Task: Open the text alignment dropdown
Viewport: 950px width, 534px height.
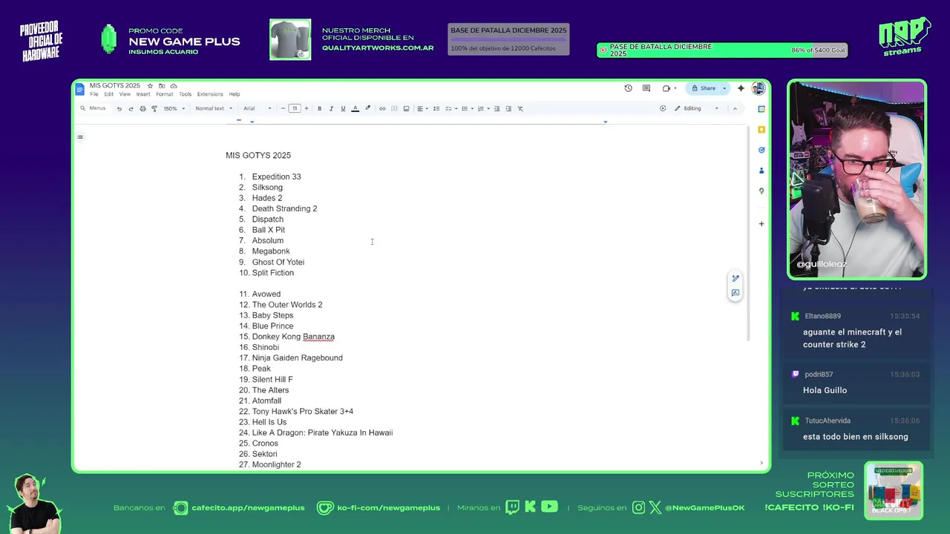Action: [422, 108]
